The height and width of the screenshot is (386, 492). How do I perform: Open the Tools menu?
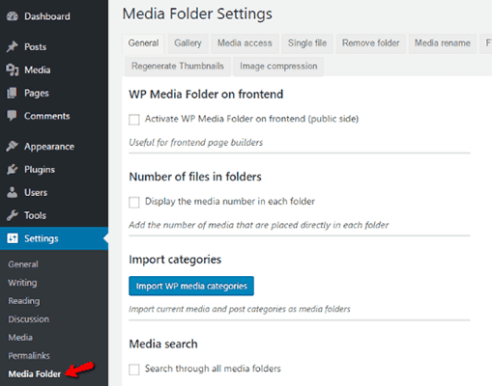pyautogui.click(x=35, y=215)
